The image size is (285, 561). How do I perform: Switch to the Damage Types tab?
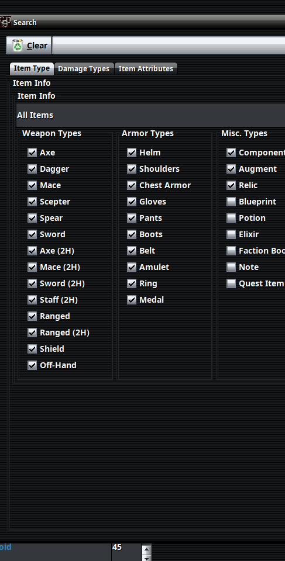(x=84, y=69)
